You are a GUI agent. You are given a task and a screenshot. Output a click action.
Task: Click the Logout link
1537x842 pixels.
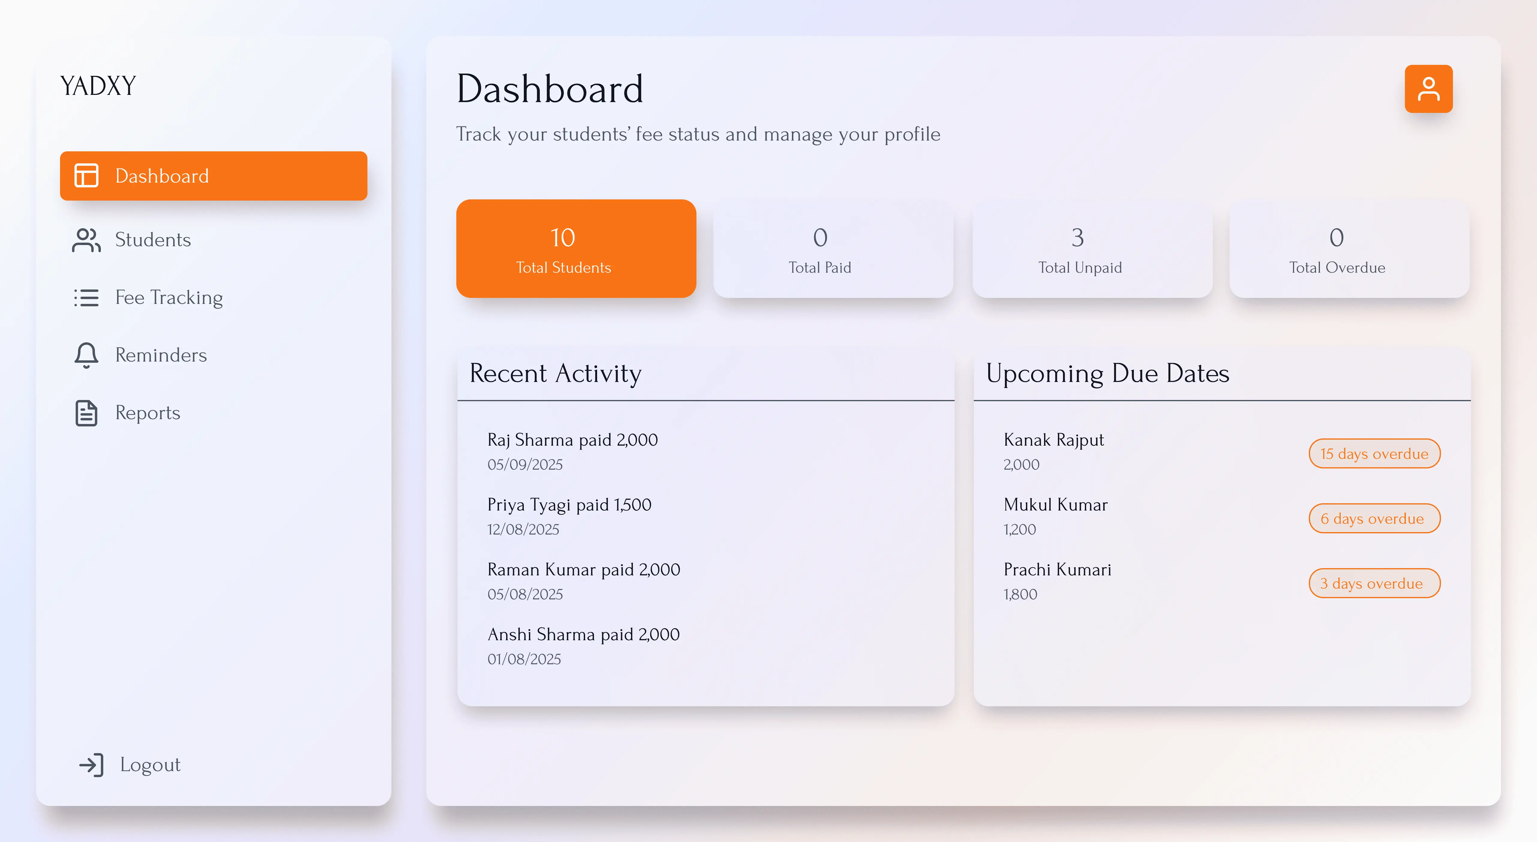150,765
